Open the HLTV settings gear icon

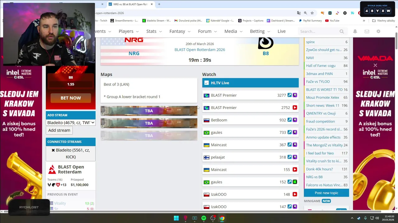378,31
